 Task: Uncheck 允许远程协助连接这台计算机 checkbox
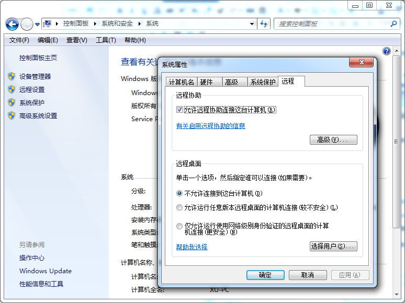coord(179,110)
